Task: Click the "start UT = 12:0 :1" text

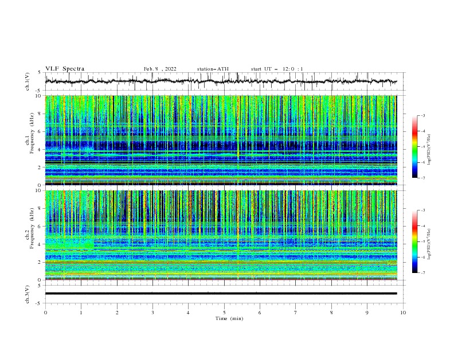Action: 277,69
